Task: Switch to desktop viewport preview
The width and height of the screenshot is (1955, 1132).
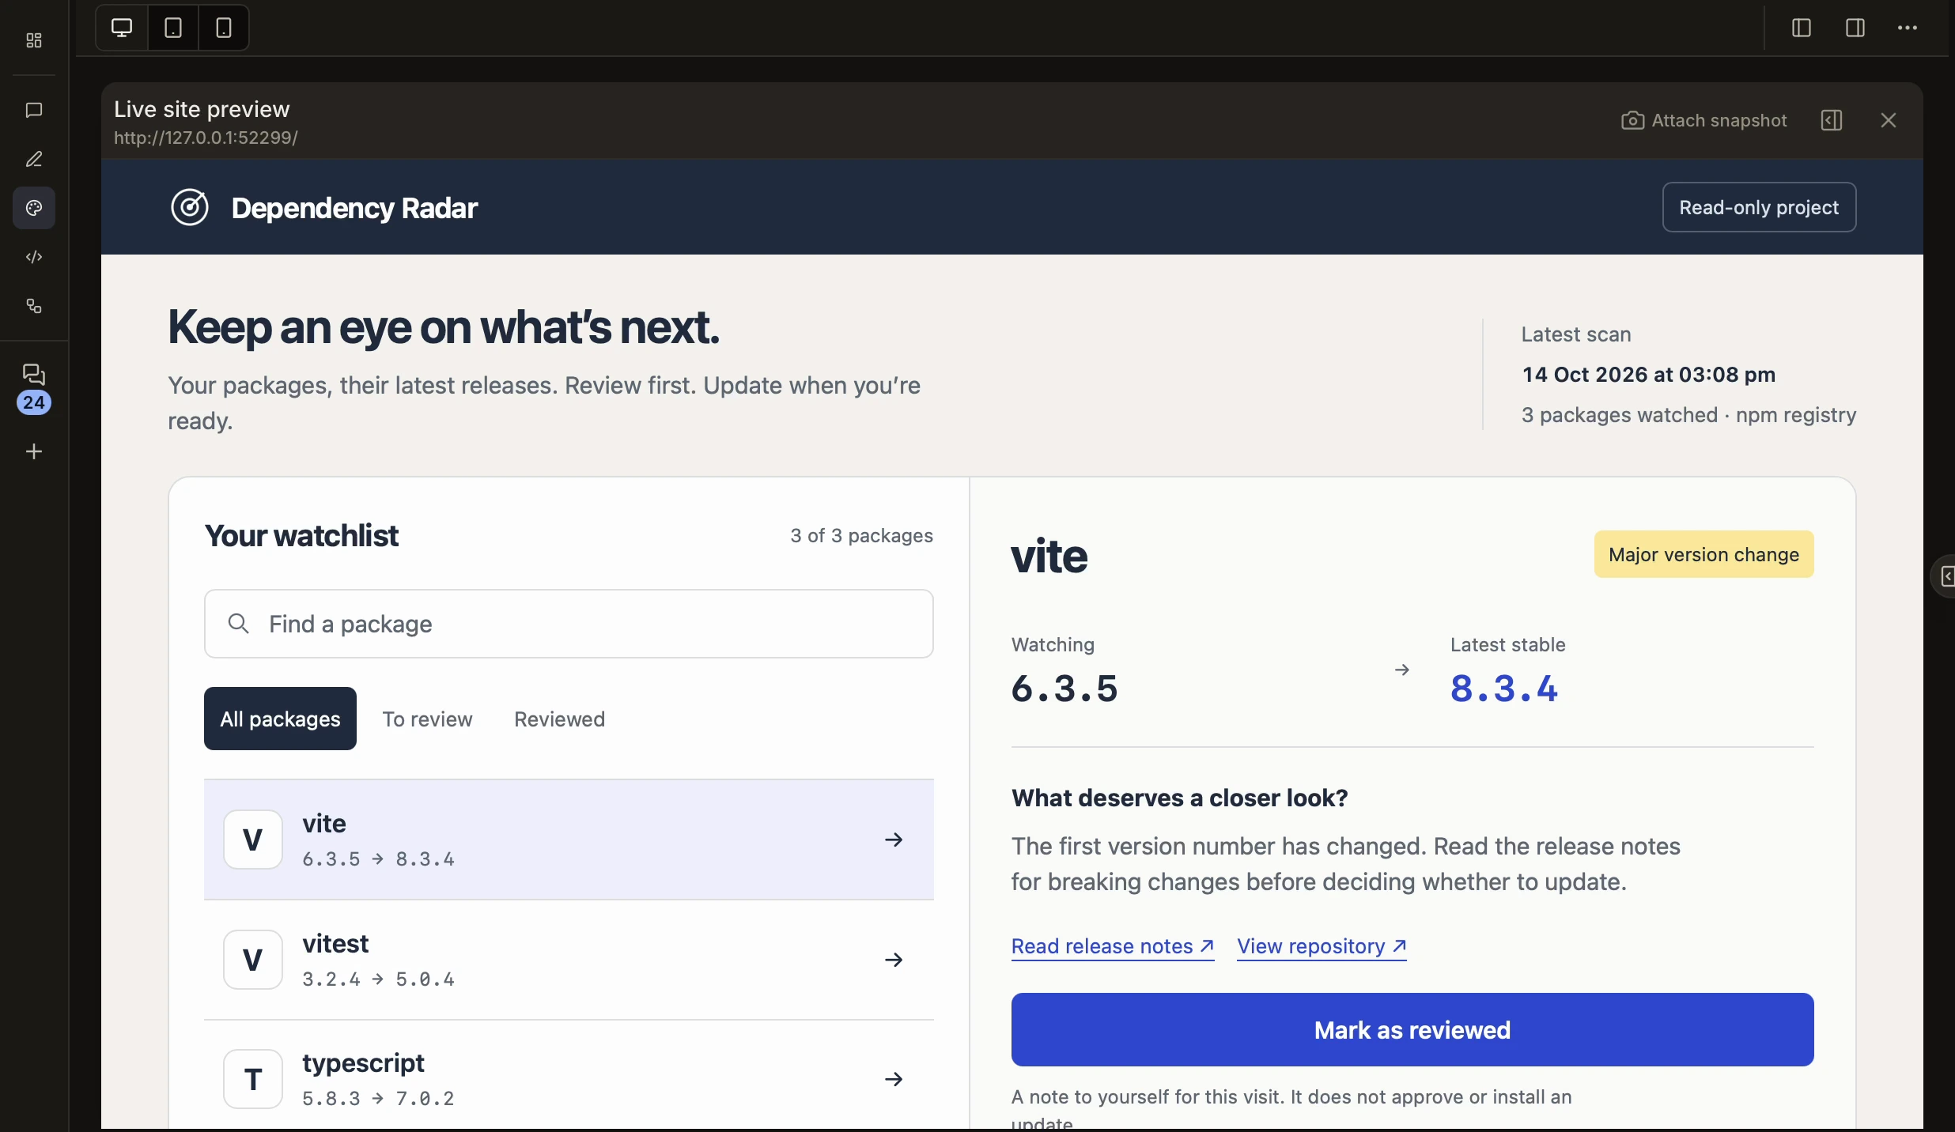Action: pyautogui.click(x=122, y=28)
